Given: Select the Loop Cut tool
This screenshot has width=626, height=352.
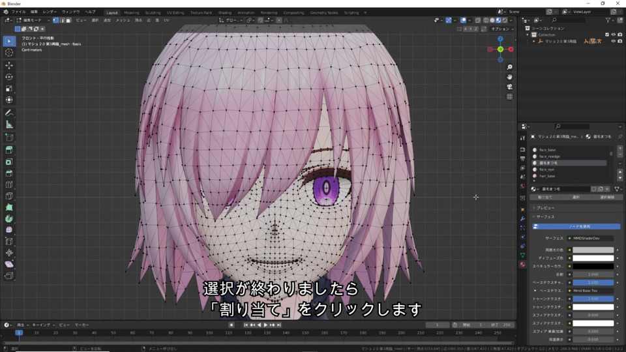Looking at the screenshot, I should coord(9,184).
